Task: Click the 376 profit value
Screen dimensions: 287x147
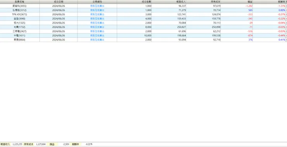Action: [x=251, y=40]
